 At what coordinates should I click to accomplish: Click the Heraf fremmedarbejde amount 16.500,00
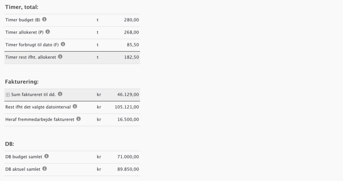pyautogui.click(x=128, y=119)
